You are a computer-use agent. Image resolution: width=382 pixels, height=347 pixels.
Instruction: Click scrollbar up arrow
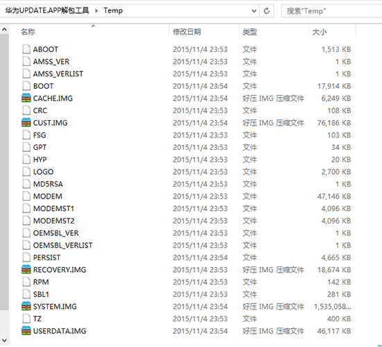pyautogui.click(x=4, y=30)
